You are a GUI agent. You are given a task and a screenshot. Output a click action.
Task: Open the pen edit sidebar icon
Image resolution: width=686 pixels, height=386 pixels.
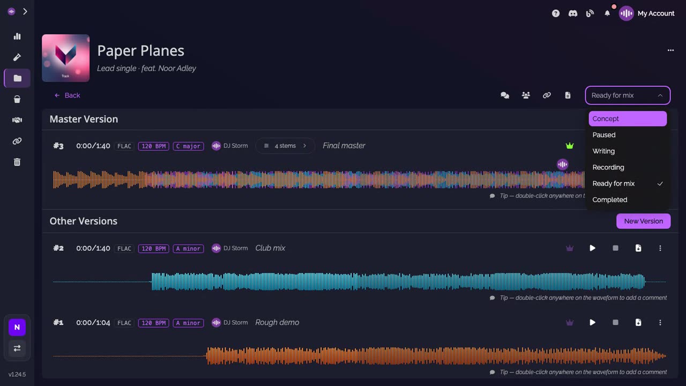(17, 57)
